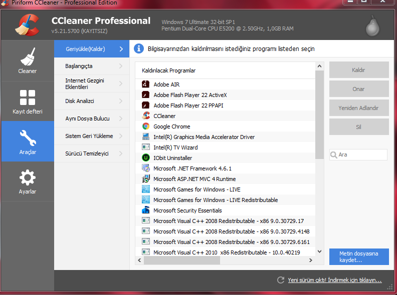Select "Microsoft .NET Framework 4.6.1" row text
The height and width of the screenshot is (295, 397).
click(192, 168)
